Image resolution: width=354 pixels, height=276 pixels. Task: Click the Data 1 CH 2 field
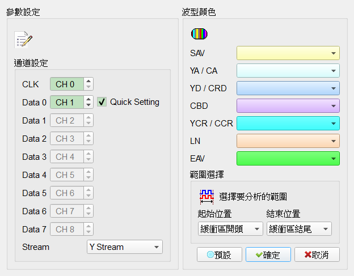coord(67,120)
